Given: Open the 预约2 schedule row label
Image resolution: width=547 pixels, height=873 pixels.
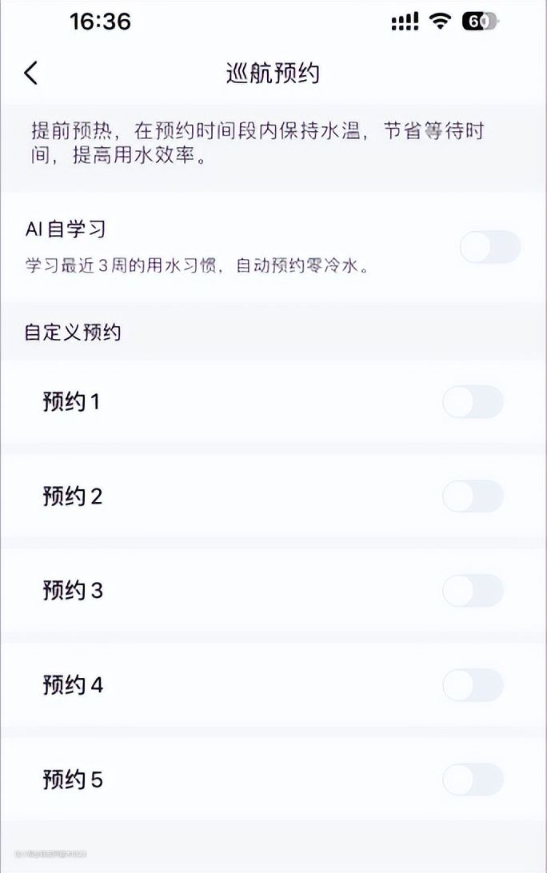Looking at the screenshot, I should coord(72,496).
